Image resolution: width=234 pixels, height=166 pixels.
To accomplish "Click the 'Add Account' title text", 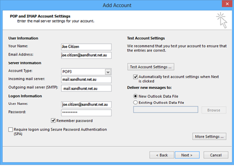I will tap(117, 5).
